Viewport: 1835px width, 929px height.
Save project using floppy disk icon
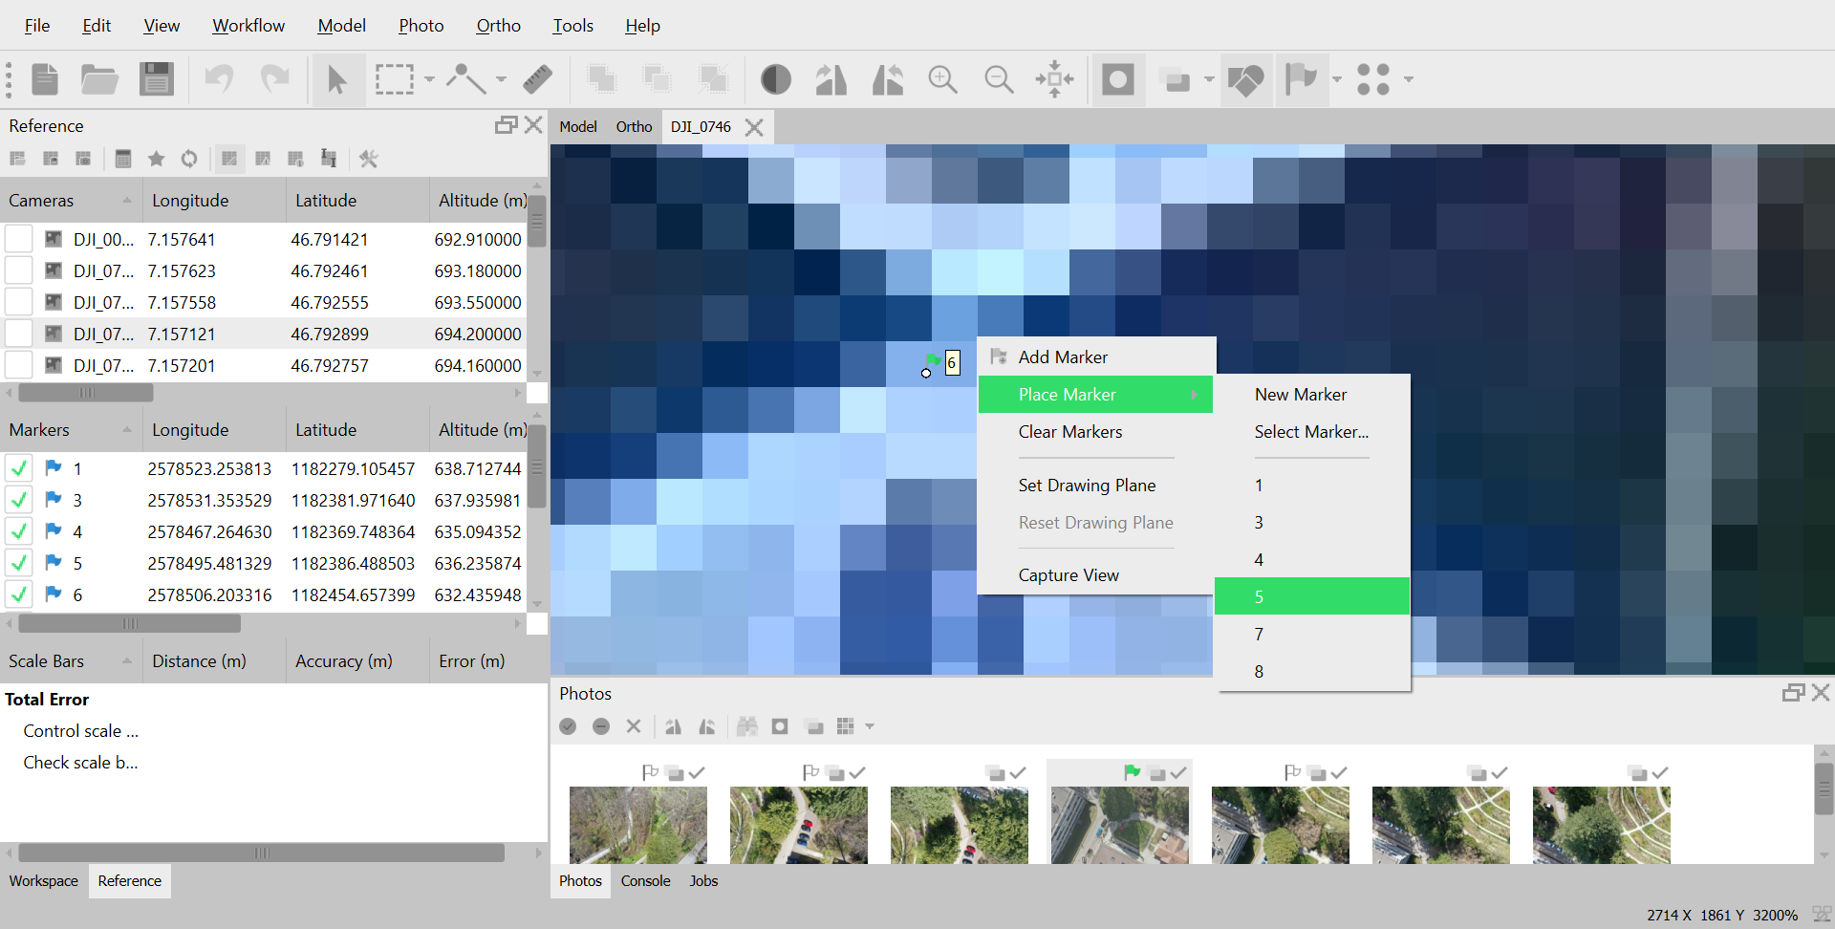157,79
